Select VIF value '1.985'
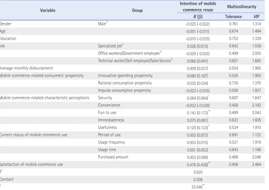Image resolution: width=269 pixels, height=190 pixels. pos(256,68)
